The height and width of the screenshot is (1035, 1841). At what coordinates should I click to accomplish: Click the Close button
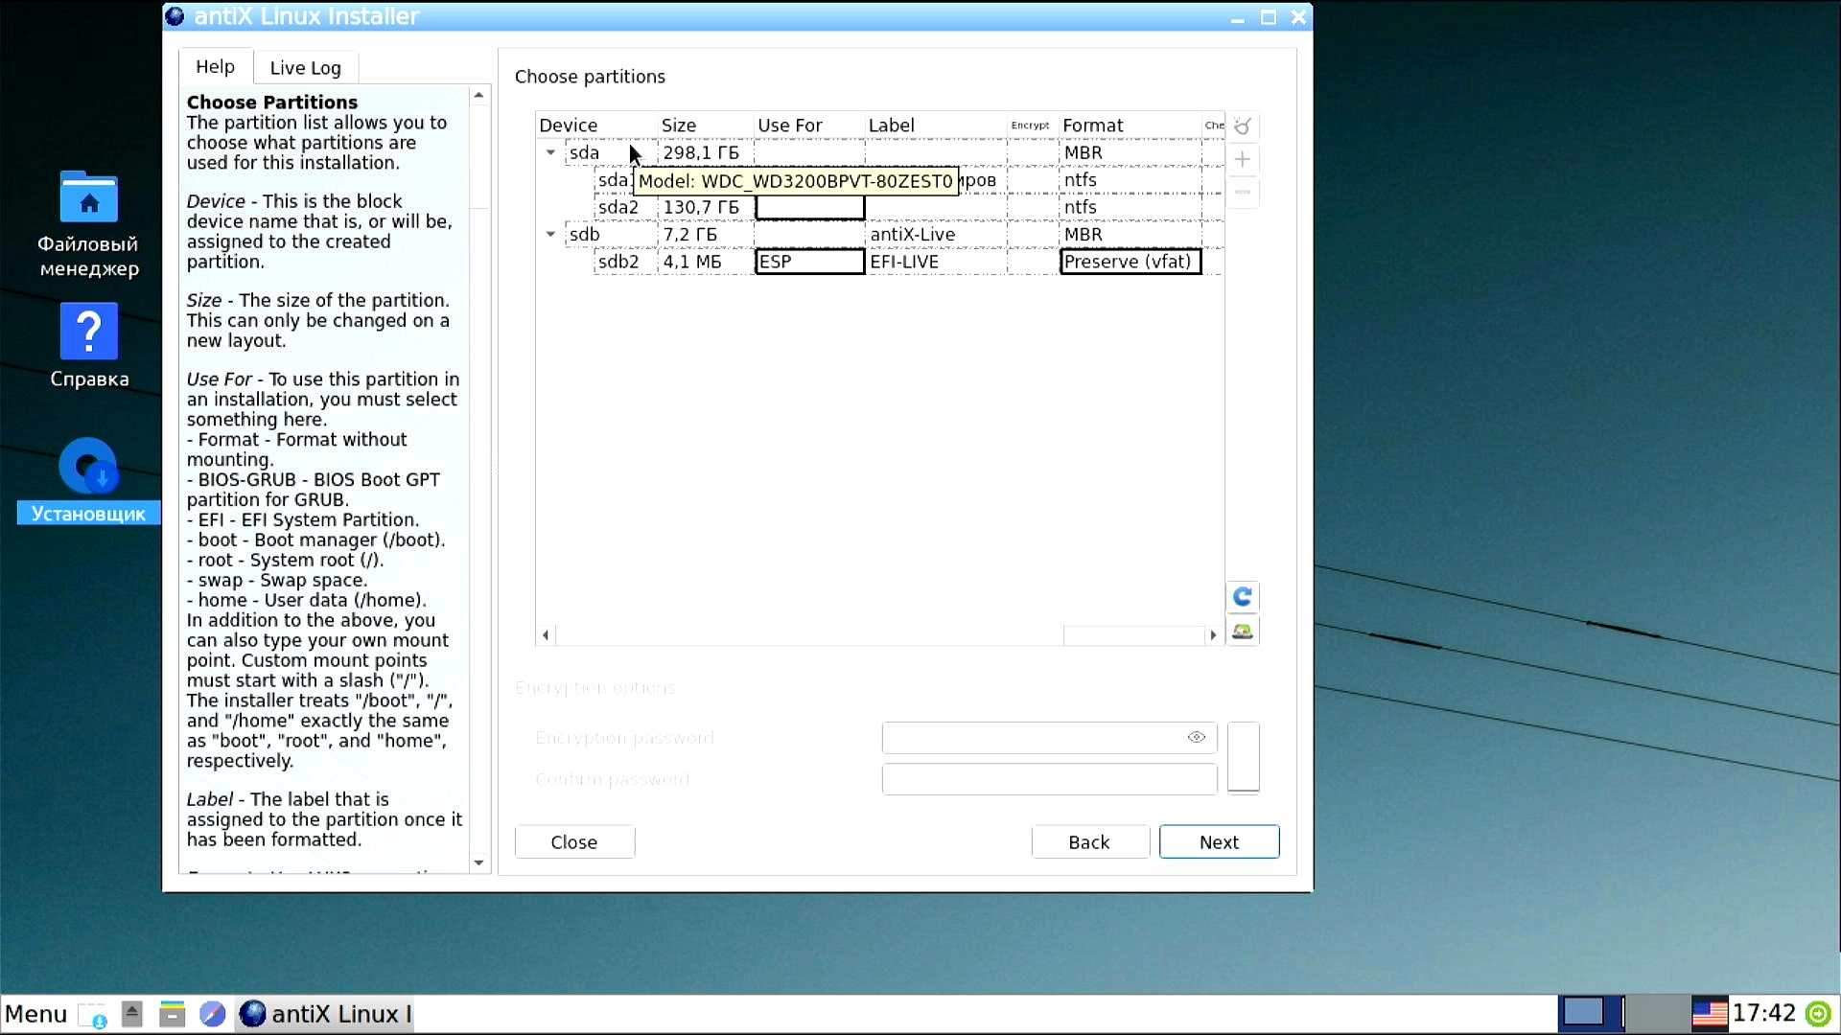(x=574, y=841)
